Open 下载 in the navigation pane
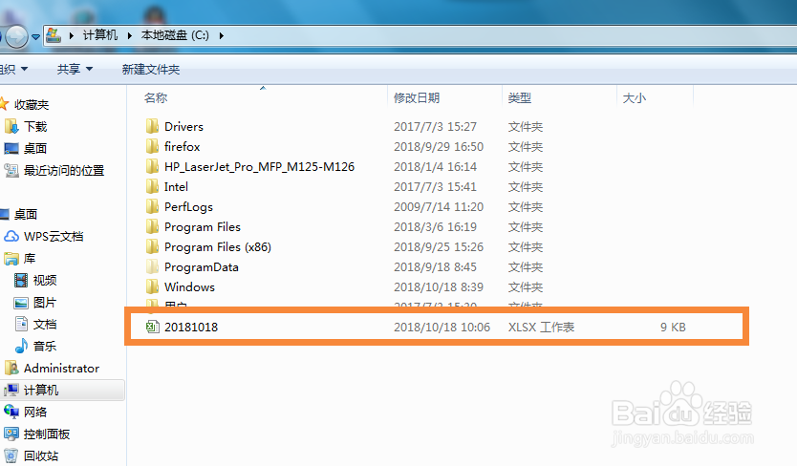 tap(35, 127)
